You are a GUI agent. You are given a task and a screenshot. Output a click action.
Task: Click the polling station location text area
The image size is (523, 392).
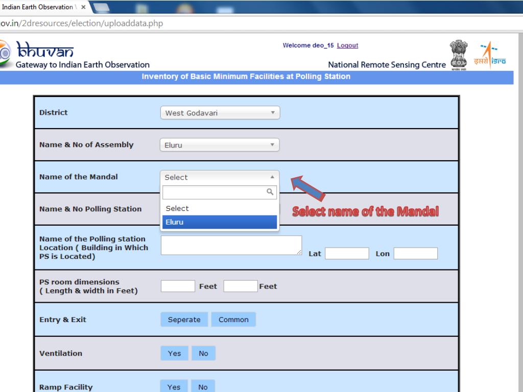(x=231, y=246)
